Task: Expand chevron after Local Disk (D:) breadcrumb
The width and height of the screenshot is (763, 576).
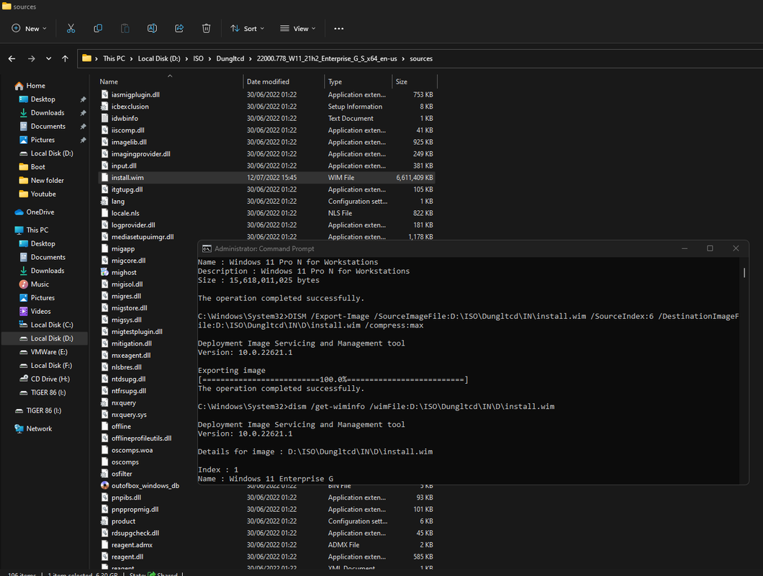Action: [x=186, y=58]
